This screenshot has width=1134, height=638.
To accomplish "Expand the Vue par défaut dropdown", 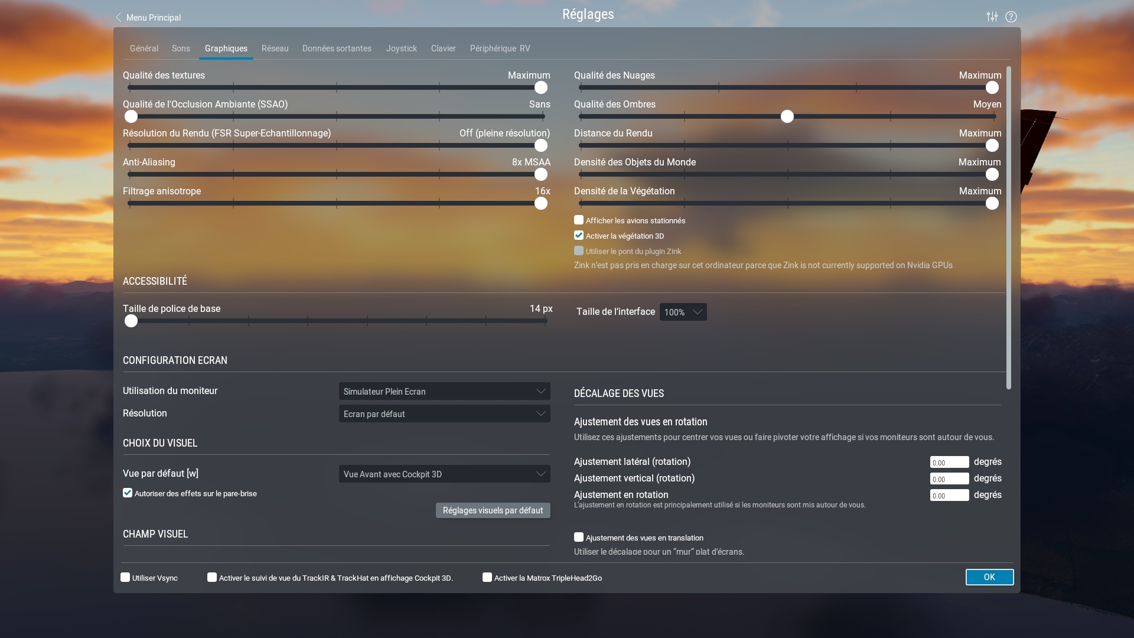I will [x=444, y=474].
